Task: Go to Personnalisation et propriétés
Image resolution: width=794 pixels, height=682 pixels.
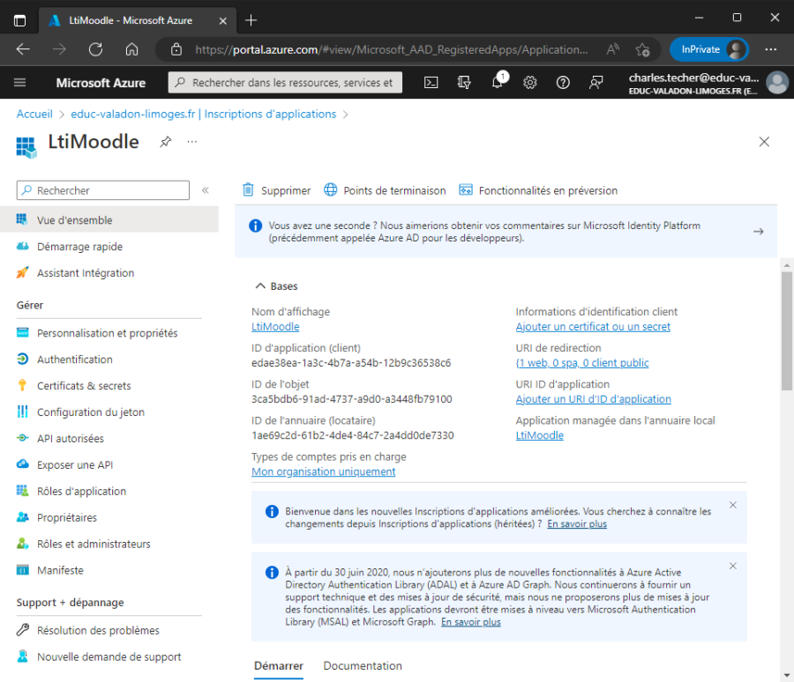Action: click(109, 333)
